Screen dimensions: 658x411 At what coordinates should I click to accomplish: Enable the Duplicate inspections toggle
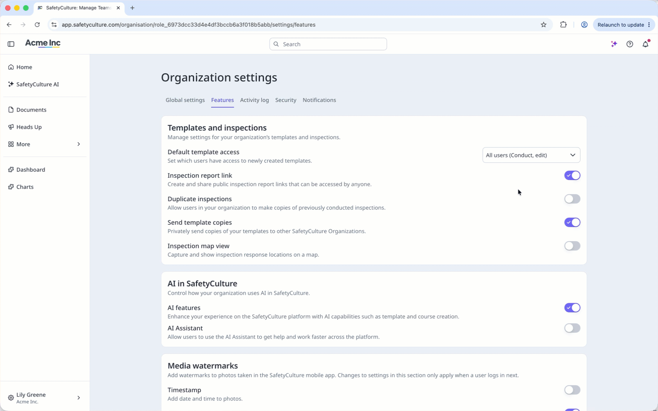572,199
